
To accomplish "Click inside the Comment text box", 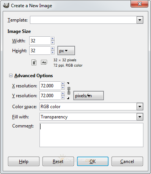I will pos(91,135).
